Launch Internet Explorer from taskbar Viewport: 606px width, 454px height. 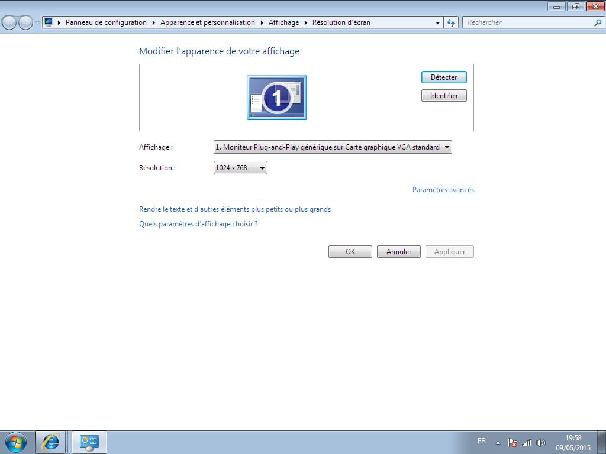click(50, 442)
